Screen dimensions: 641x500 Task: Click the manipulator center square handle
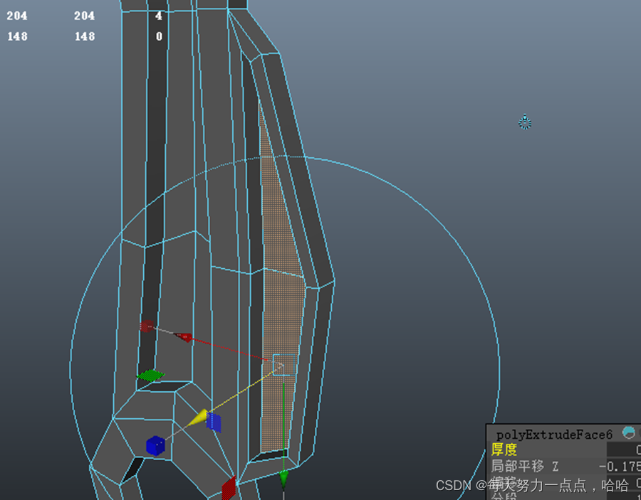[x=283, y=364]
